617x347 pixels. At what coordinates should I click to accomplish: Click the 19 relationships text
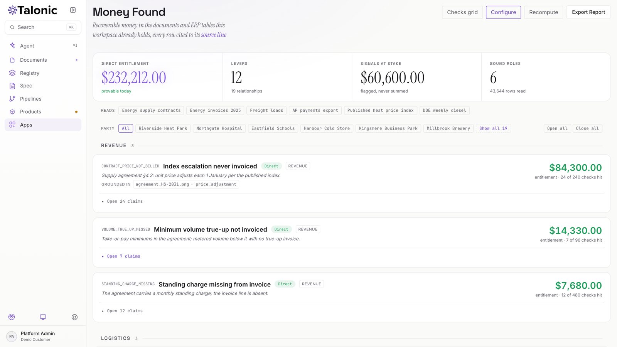click(x=246, y=91)
